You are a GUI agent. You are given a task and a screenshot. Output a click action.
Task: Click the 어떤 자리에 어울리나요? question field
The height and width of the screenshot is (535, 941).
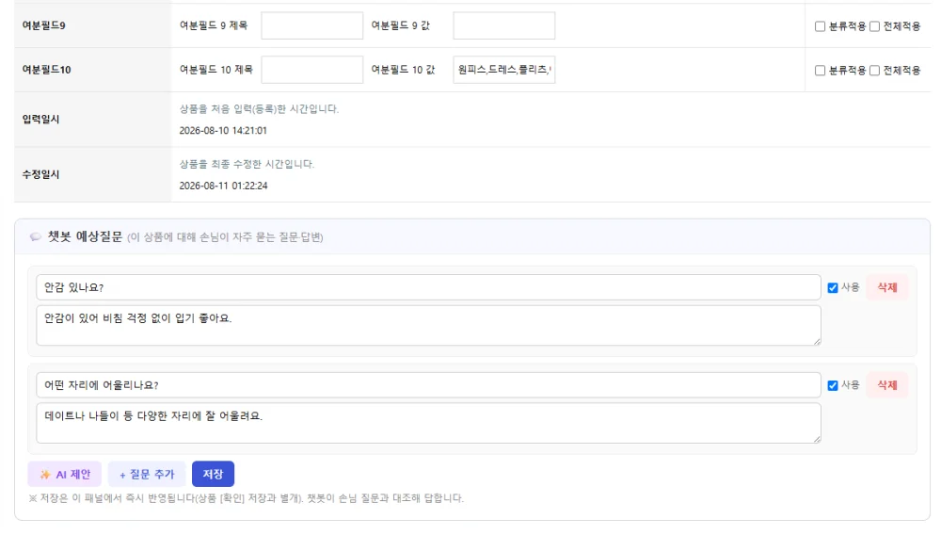(428, 385)
